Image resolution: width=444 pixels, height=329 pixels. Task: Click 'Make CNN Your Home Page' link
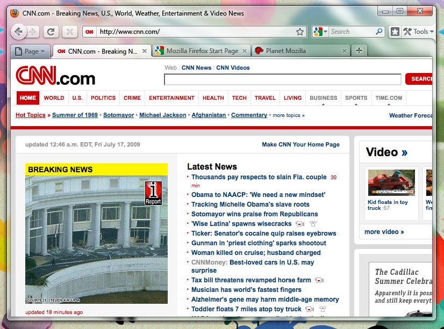point(300,144)
